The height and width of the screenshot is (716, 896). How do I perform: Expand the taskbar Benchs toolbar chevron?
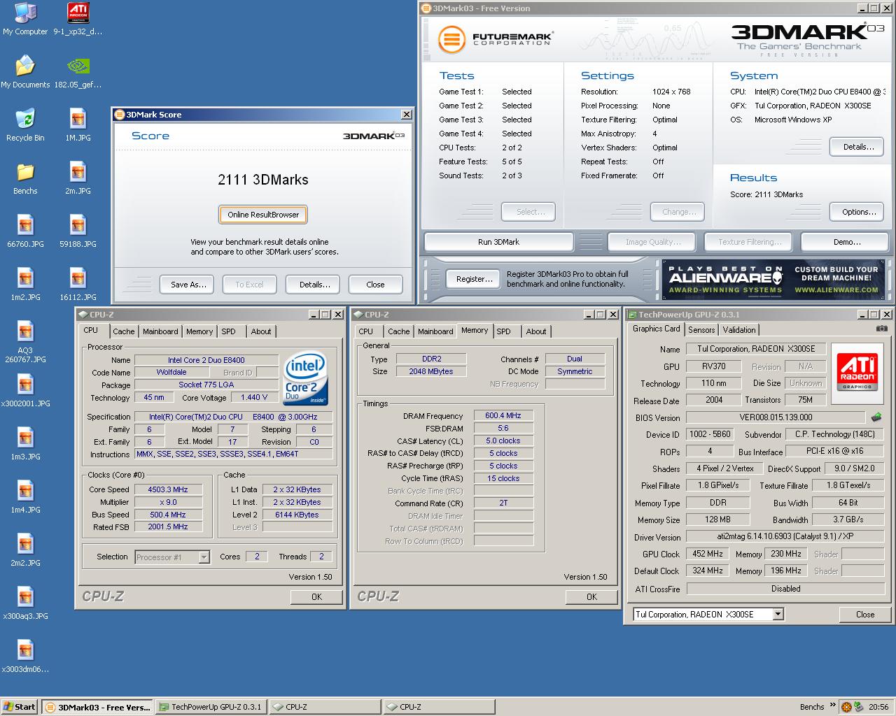[832, 706]
